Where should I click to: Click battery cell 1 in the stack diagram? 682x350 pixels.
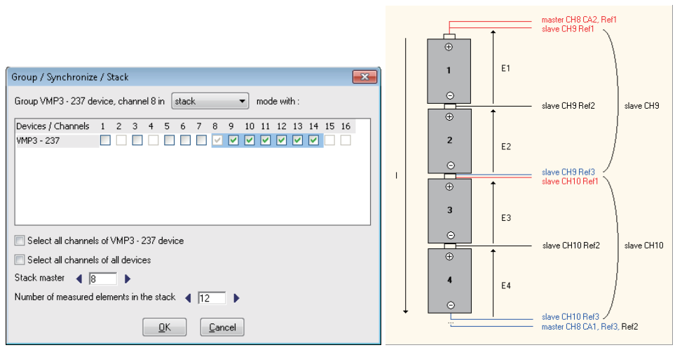point(449,71)
